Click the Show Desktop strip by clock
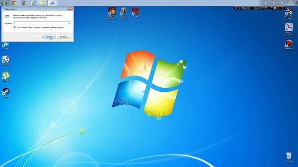The width and height of the screenshot is (298, 167). point(297,3)
